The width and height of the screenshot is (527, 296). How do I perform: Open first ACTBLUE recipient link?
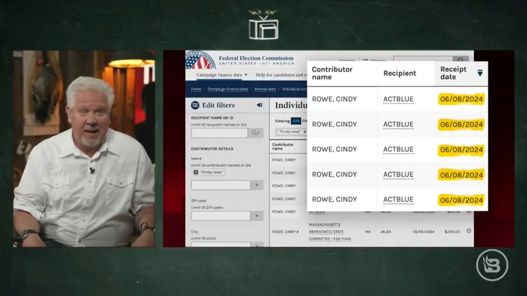pos(398,99)
